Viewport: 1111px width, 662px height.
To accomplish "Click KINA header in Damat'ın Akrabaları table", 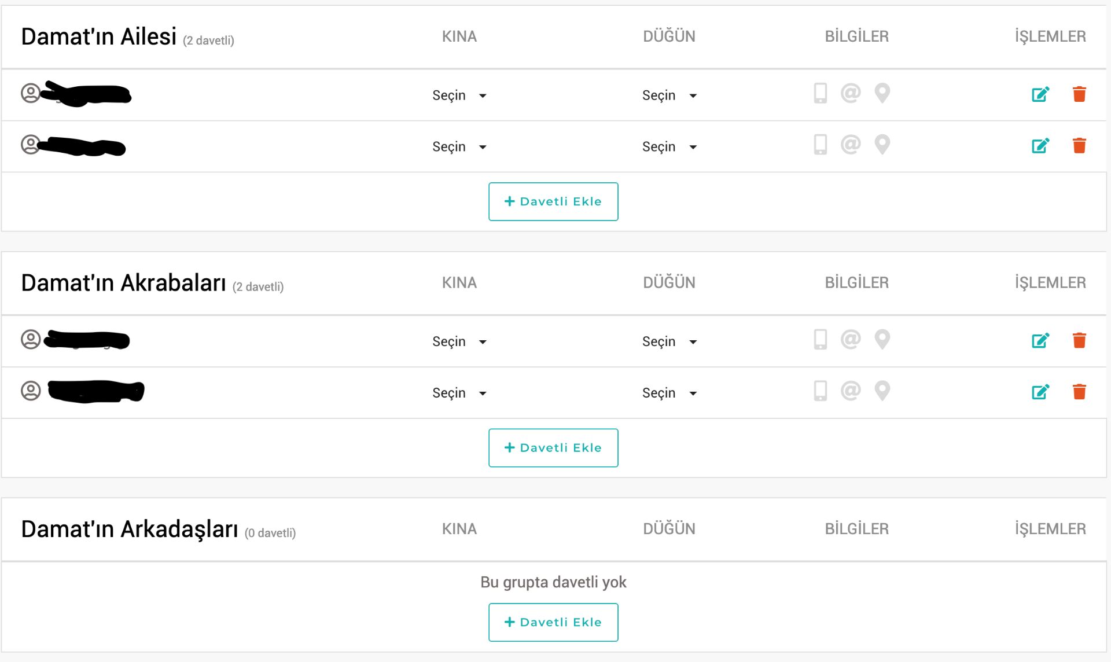I will [x=459, y=283].
